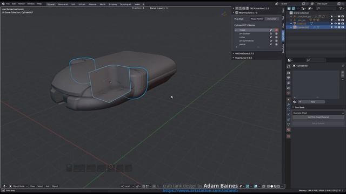Select solid viewport shading mode
Screen dimensions: 346x194
[x=271, y=186]
